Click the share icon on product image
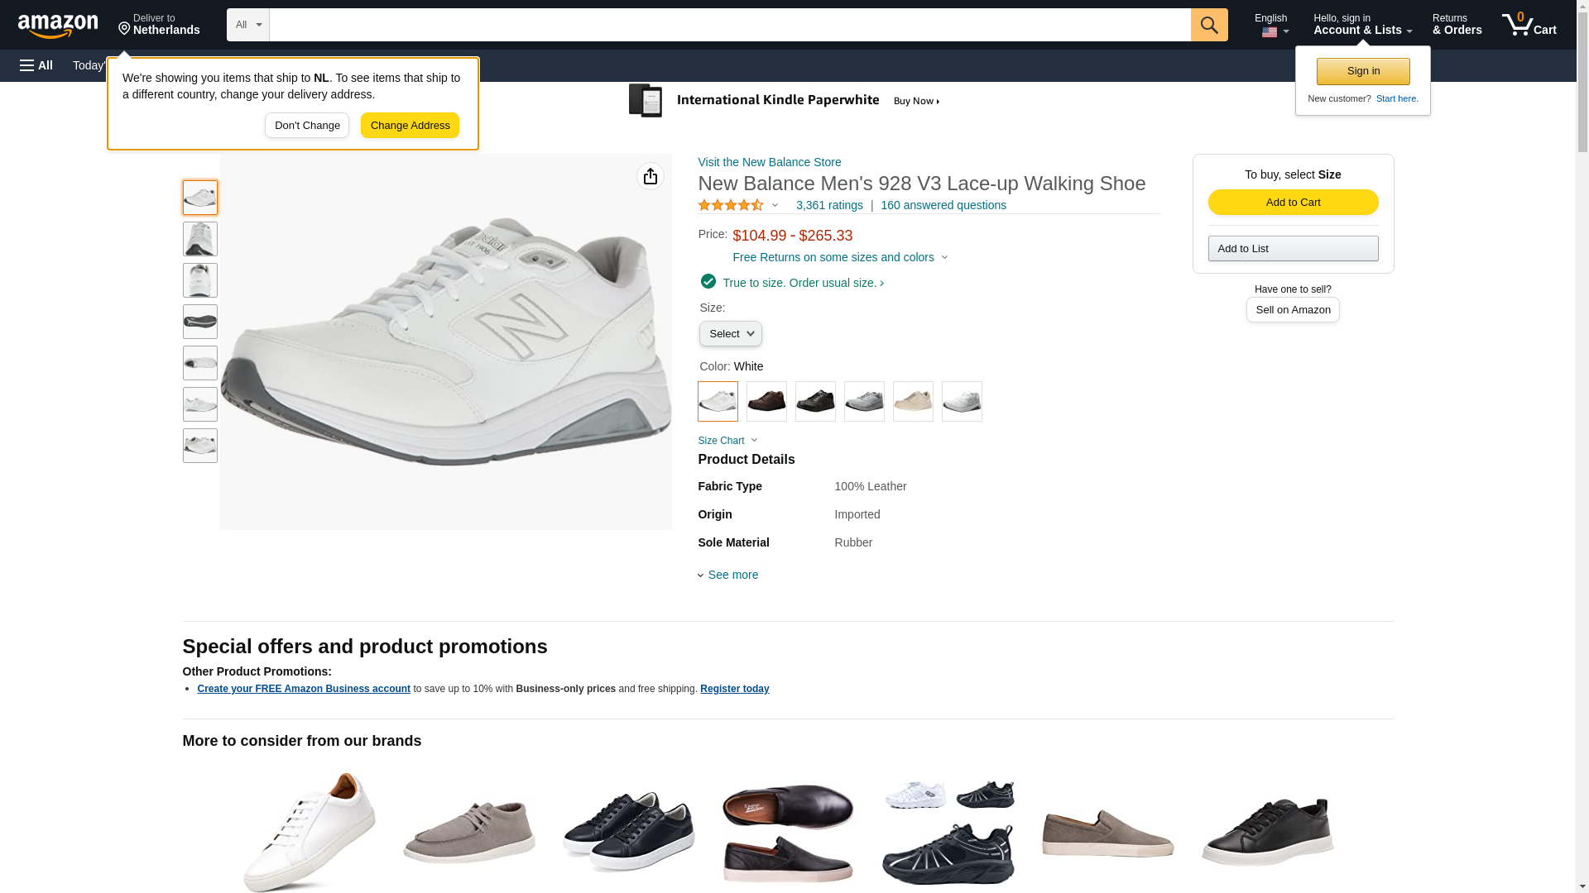This screenshot has height=893, width=1589. [650, 176]
